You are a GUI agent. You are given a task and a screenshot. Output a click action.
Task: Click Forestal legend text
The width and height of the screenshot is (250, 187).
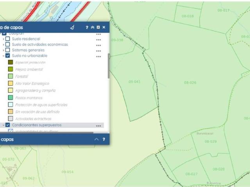point(21,76)
